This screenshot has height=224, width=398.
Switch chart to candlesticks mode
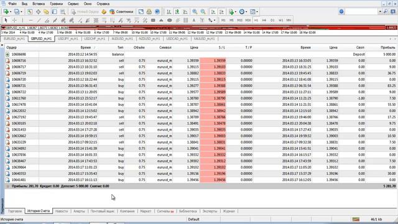(x=177, y=12)
